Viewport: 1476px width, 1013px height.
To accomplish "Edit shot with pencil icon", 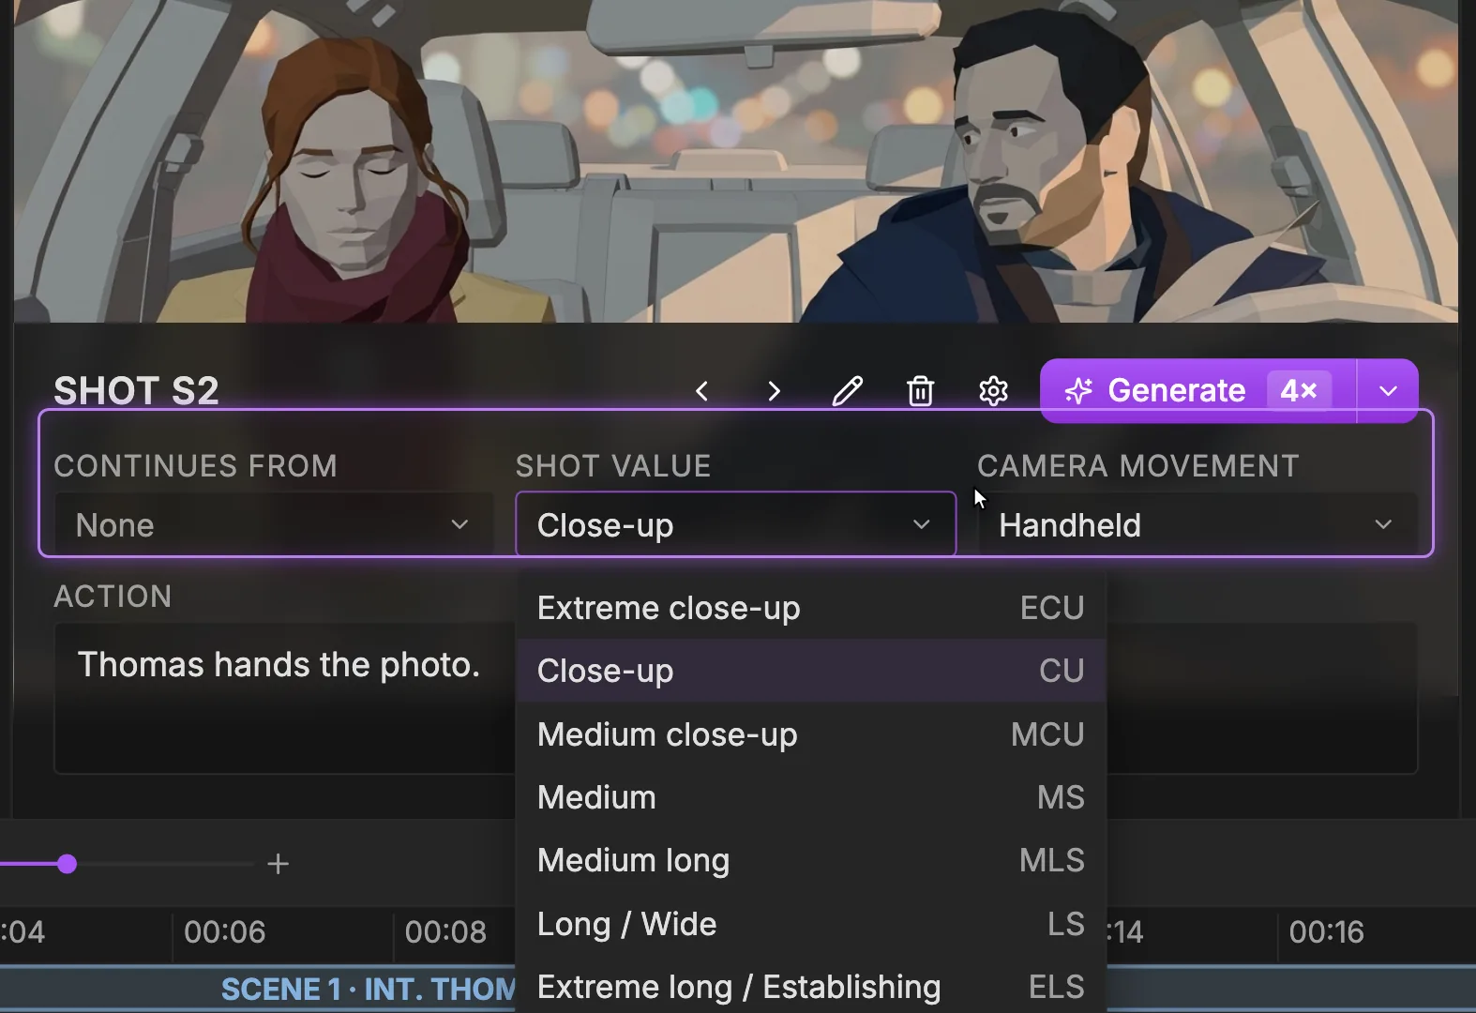I will click(847, 391).
